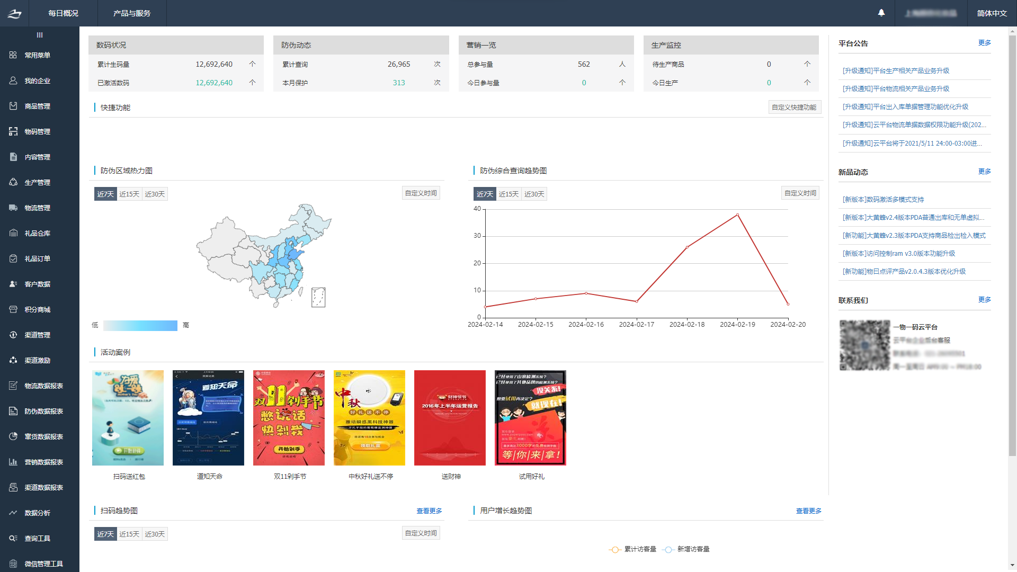Click 查看更多 beside 用户增长趋势图

(x=809, y=511)
